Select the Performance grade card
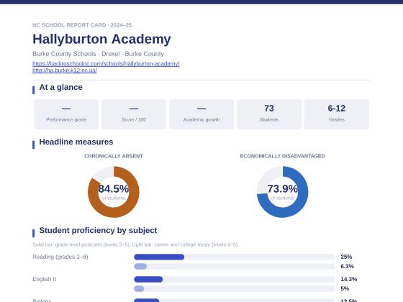 click(66, 114)
